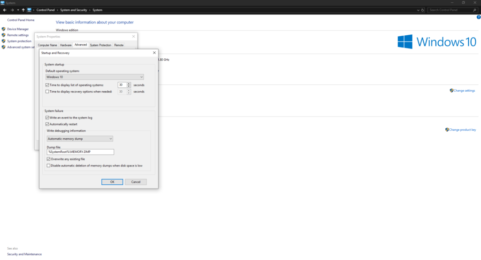
Task: Open System protection link
Action: (x=19, y=41)
